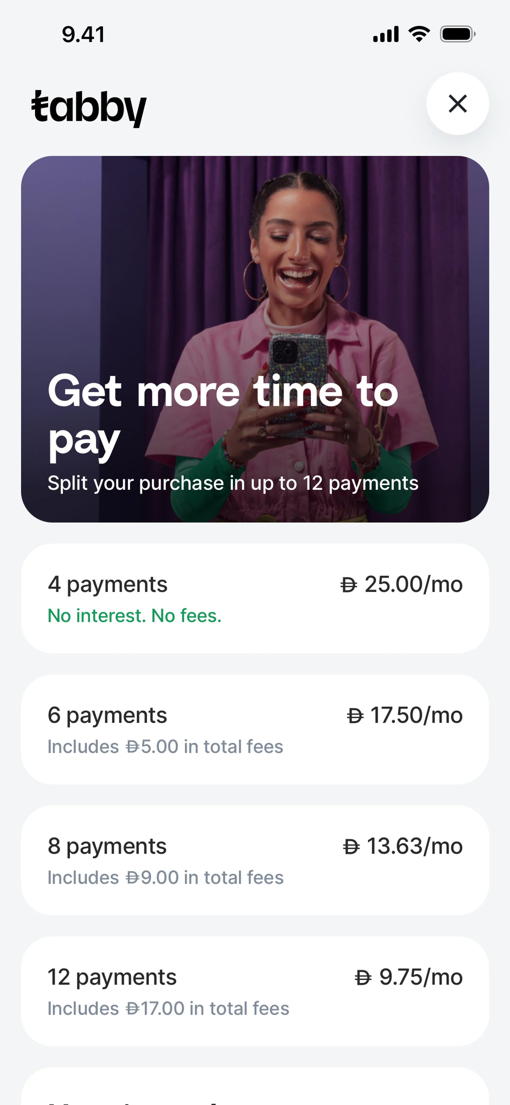Image resolution: width=510 pixels, height=1105 pixels.
Task: Tap the 9.75/mo price amount
Action: point(409,977)
